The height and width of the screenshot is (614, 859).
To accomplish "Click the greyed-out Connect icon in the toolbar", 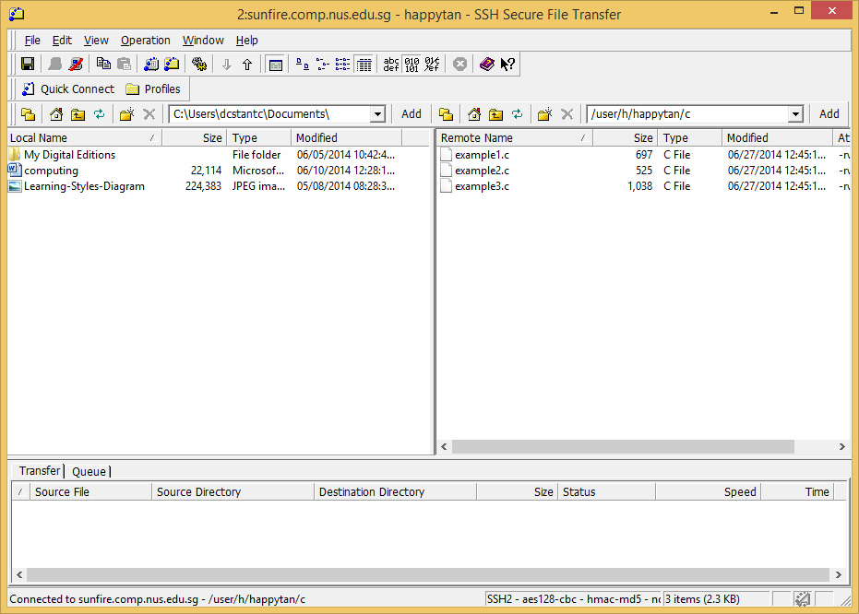I will pos(54,64).
